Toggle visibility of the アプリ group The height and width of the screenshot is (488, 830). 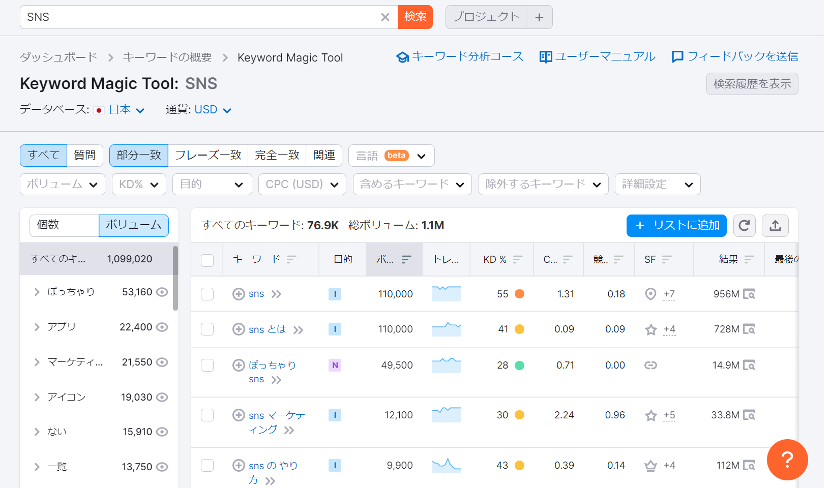pyautogui.click(x=162, y=327)
